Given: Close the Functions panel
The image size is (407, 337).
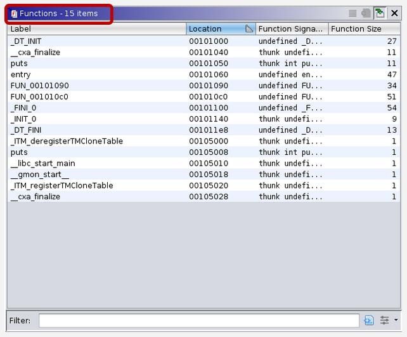Looking at the screenshot, I should pos(394,13).
